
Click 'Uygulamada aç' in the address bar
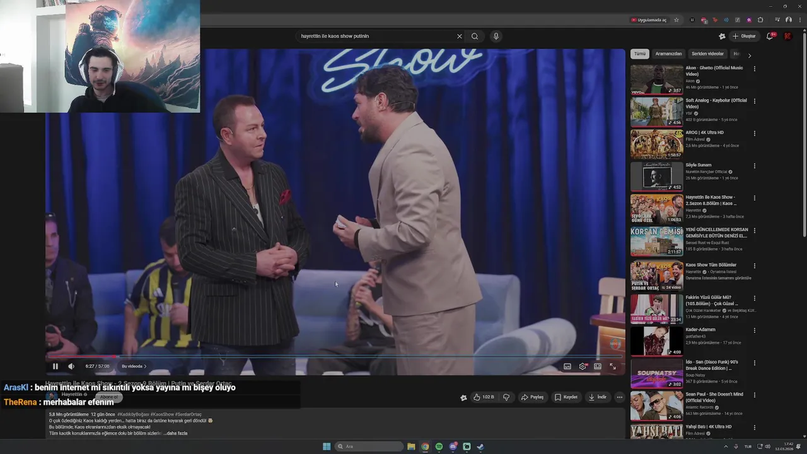pyautogui.click(x=649, y=20)
